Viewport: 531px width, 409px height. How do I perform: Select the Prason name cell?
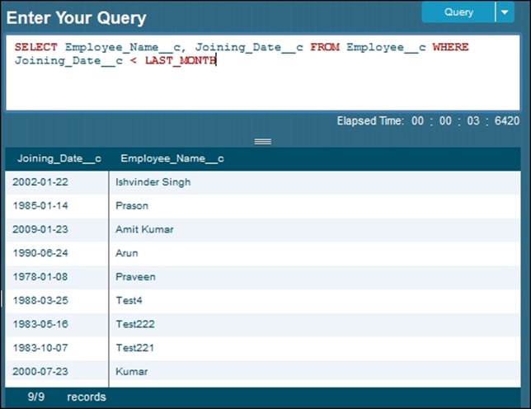click(x=132, y=206)
